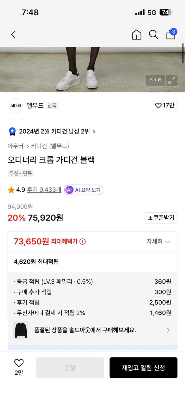185x400 pixels.
Task: Tap the search magnifier icon
Action: (153, 35)
